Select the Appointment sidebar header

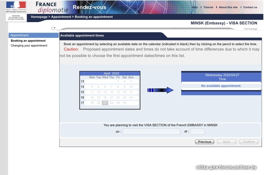[x=34, y=35]
